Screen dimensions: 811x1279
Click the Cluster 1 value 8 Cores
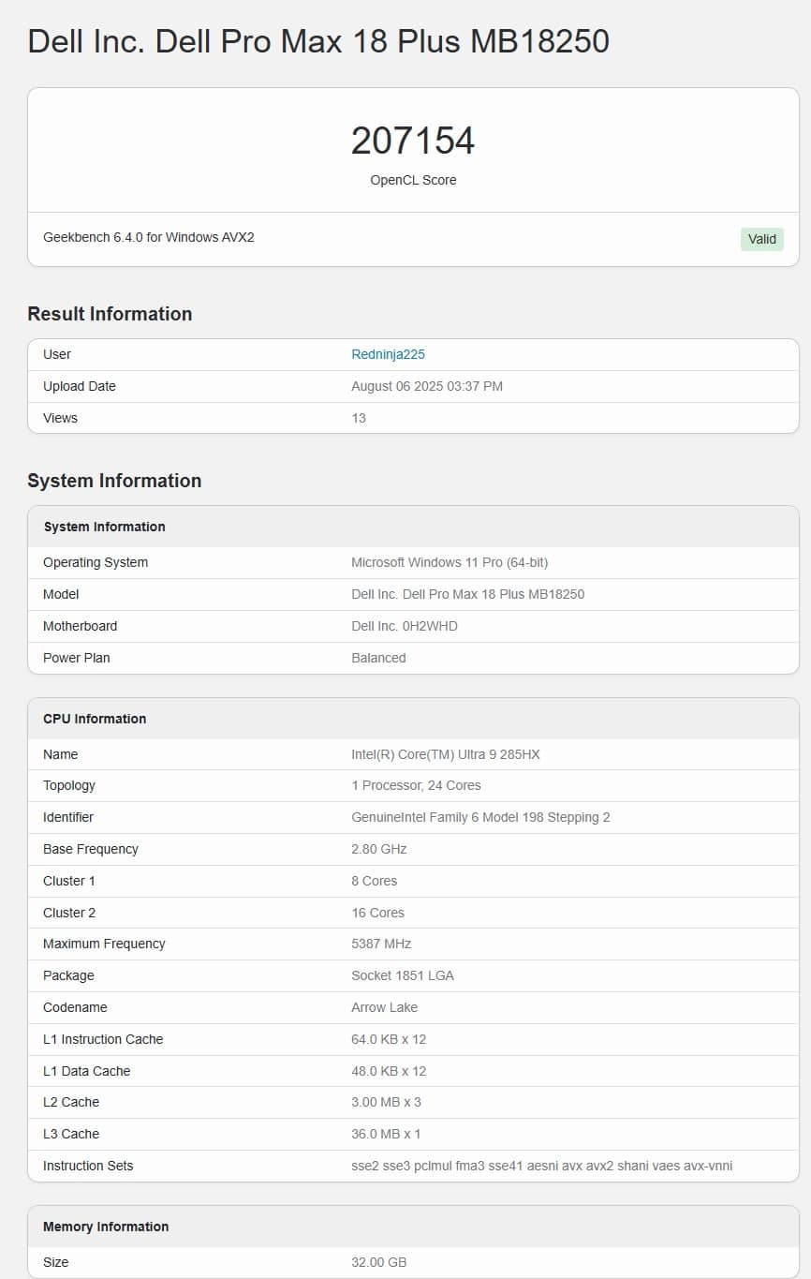pos(374,881)
